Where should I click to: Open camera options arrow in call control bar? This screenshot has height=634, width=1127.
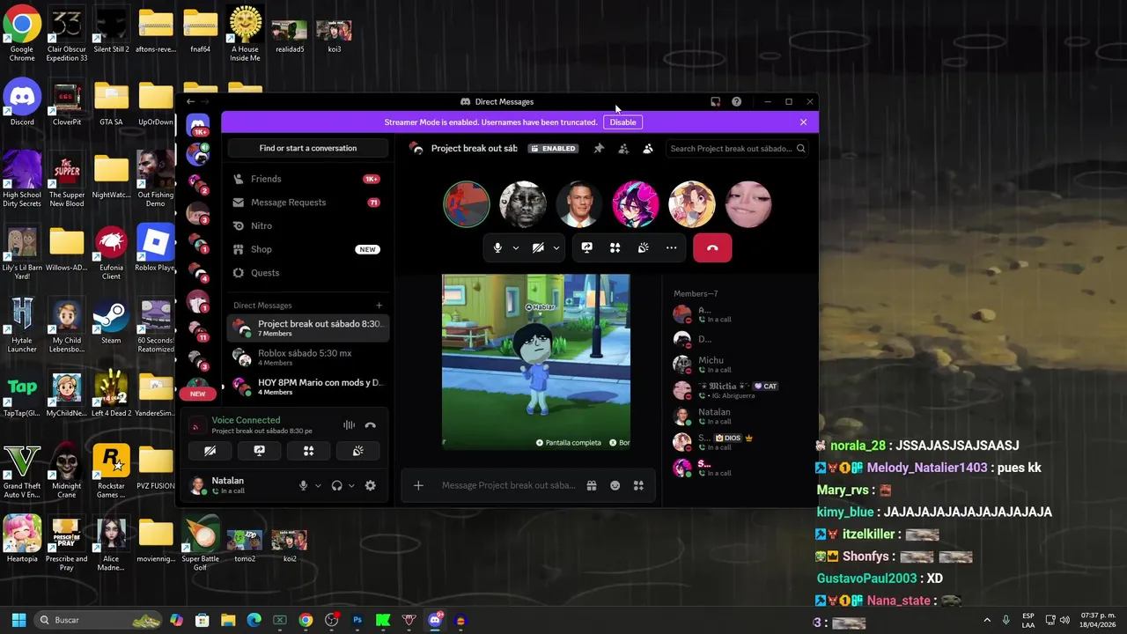[x=556, y=248]
